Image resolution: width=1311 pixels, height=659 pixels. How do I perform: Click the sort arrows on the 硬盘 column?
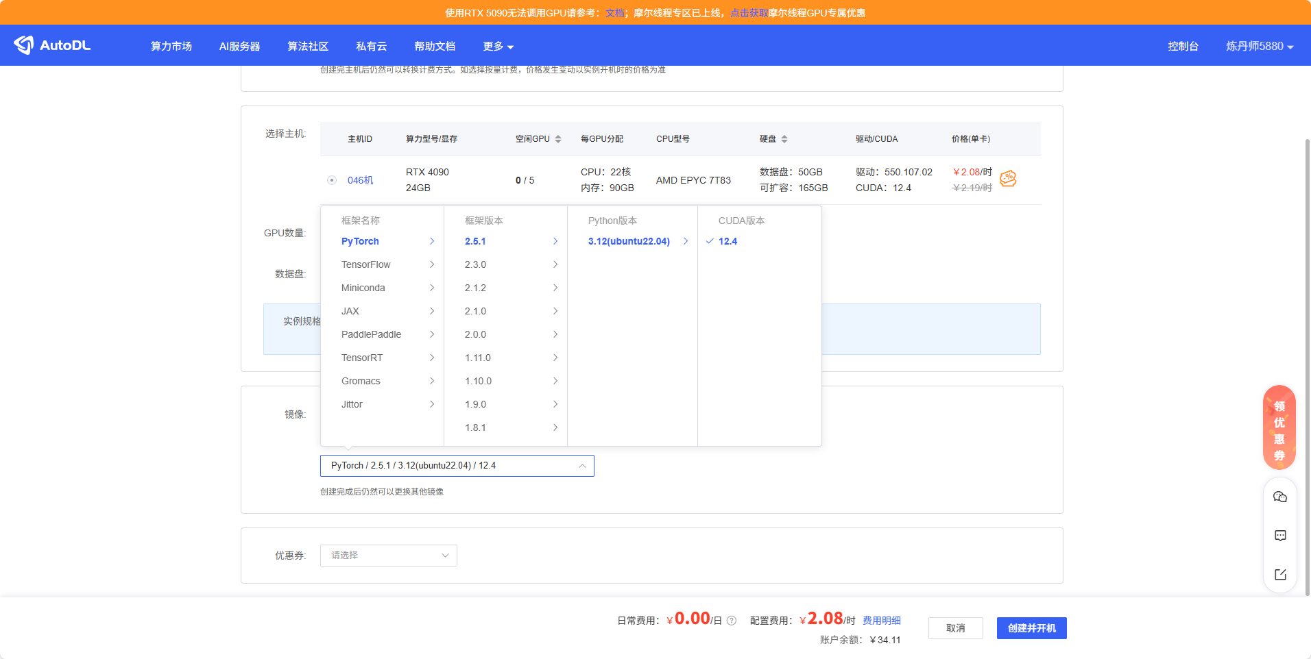click(x=786, y=138)
